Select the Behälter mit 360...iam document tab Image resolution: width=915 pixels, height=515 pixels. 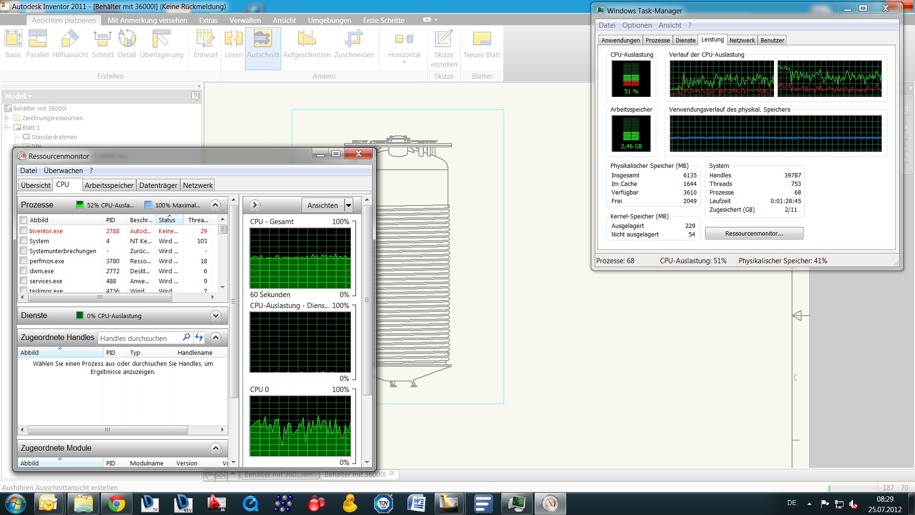pos(278,474)
